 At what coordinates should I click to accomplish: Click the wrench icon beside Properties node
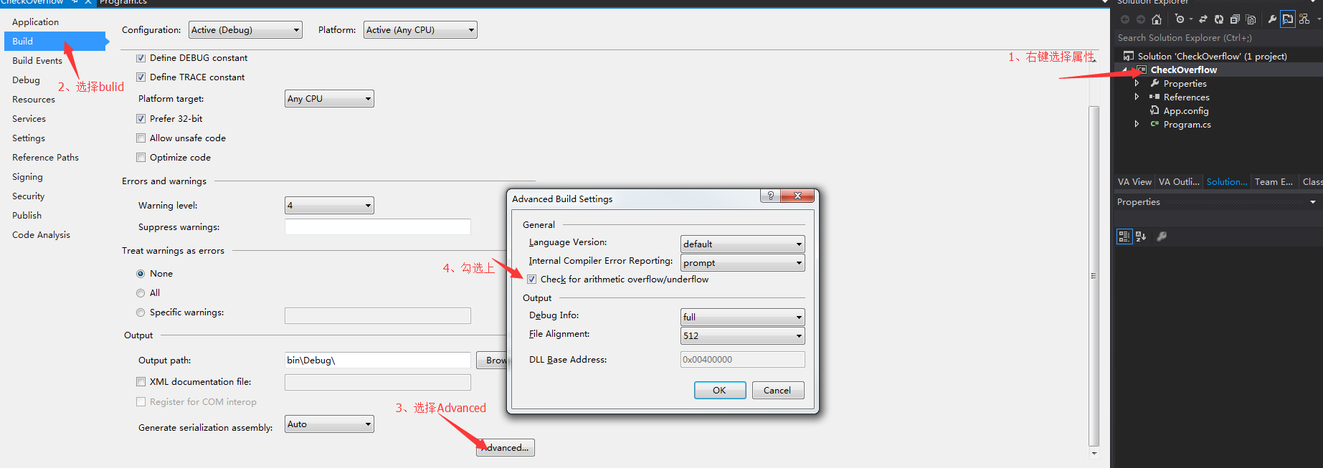[1154, 83]
